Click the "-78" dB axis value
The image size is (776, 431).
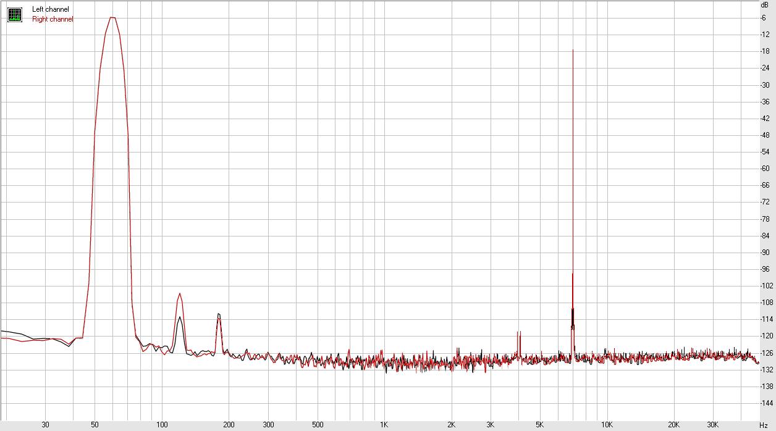(765, 219)
